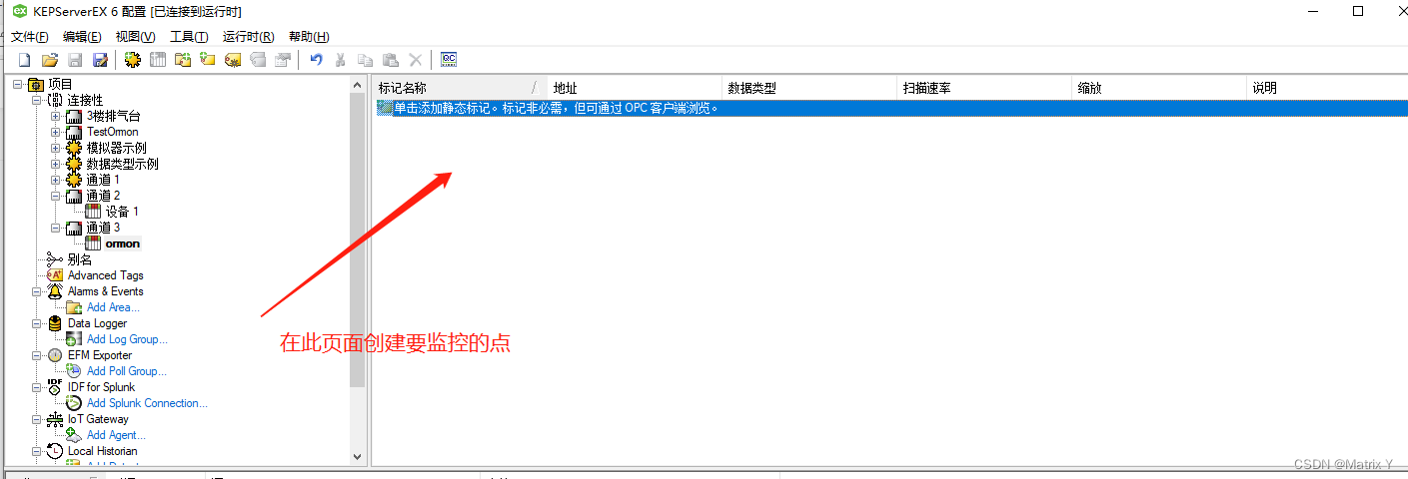Click the 项目 project icon in tree
Image resolution: width=1408 pixels, height=479 pixels.
(36, 84)
